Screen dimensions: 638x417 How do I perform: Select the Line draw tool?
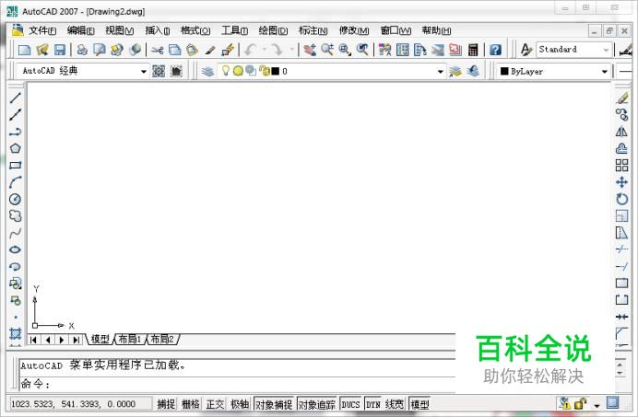point(15,98)
